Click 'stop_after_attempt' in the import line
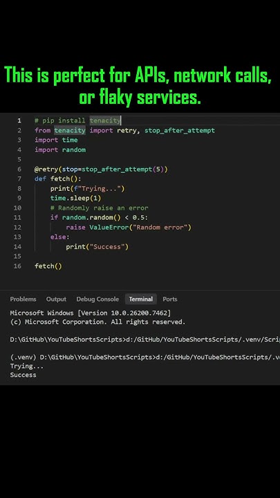Screen dimensions: 280x498 (x=180, y=131)
